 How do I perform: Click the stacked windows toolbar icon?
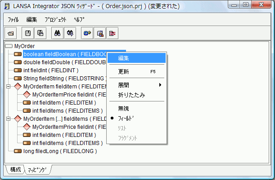100,33
